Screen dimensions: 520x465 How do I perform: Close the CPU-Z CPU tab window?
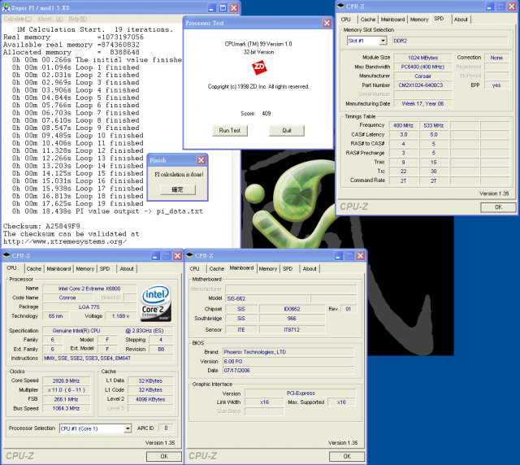(177, 255)
